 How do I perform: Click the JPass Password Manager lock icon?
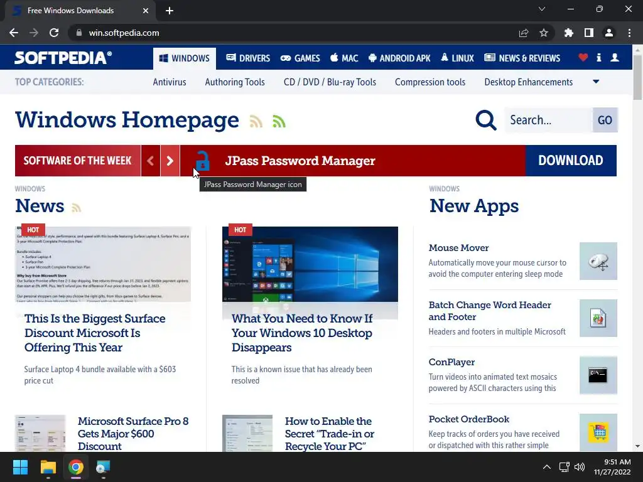[202, 161]
